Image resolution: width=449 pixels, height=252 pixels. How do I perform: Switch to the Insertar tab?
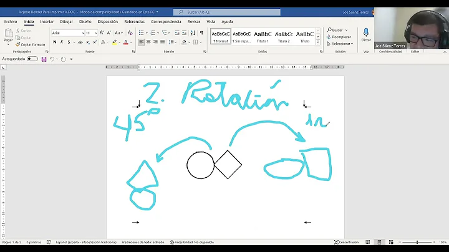click(47, 22)
